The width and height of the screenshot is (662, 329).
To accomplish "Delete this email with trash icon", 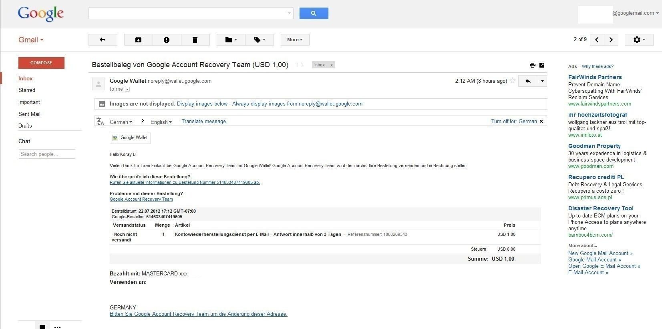I will (x=195, y=40).
